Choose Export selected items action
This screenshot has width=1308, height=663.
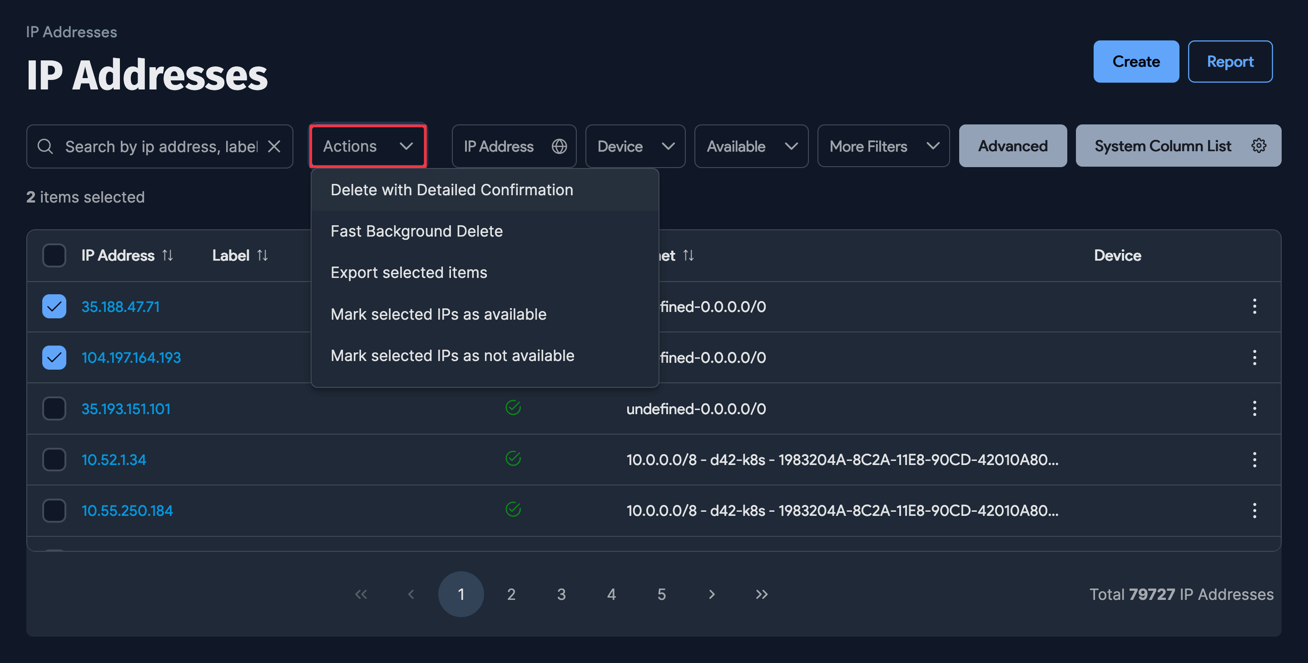pos(409,272)
